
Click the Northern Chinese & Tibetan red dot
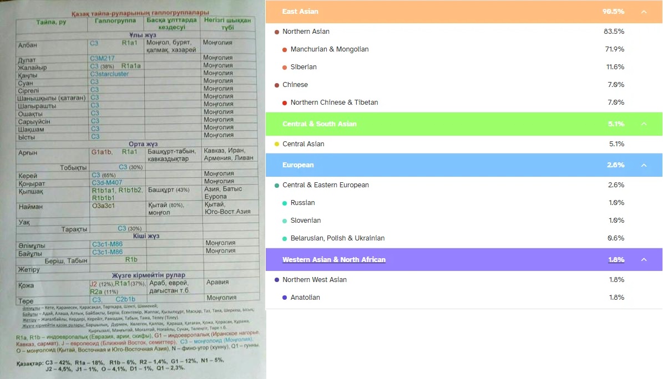pos(285,103)
